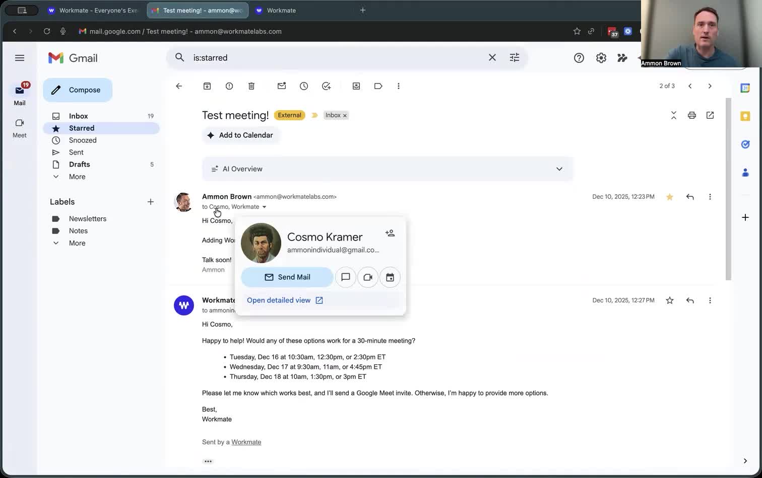Open detailed view link for Cosmo
The image size is (762, 478).
click(x=285, y=300)
